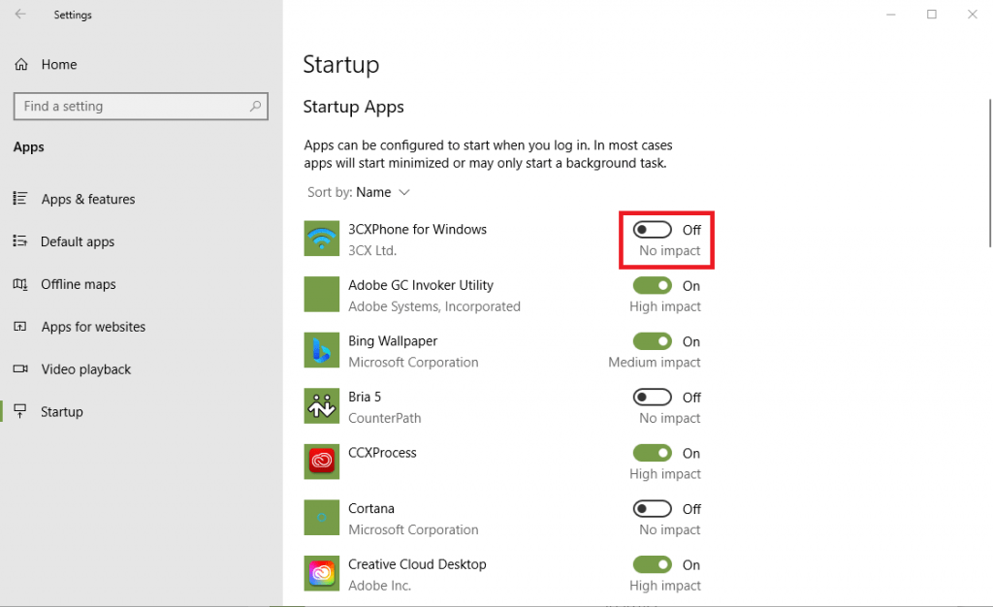This screenshot has height=607, width=993.
Task: Click the 3CX Ltd. publisher text
Action: (372, 250)
